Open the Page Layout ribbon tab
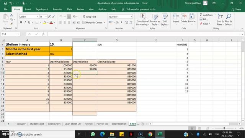245x138 pixels. pyautogui.click(x=42, y=9)
